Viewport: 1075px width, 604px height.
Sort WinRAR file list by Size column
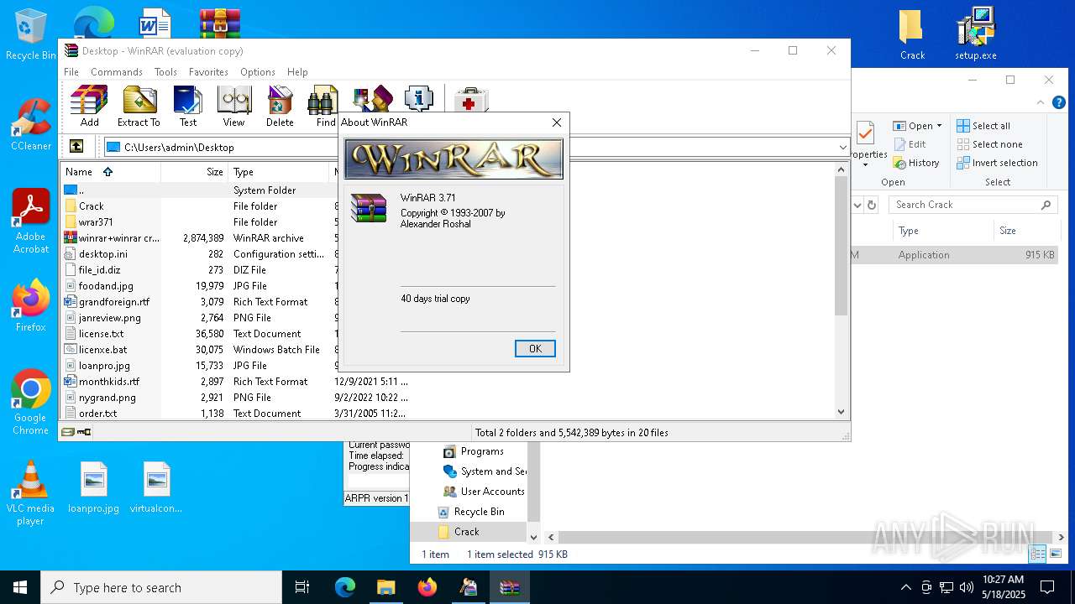click(194, 172)
